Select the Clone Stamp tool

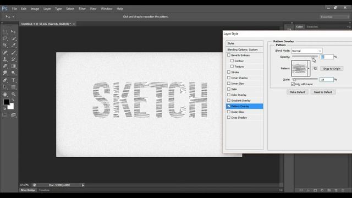(x=5, y=59)
